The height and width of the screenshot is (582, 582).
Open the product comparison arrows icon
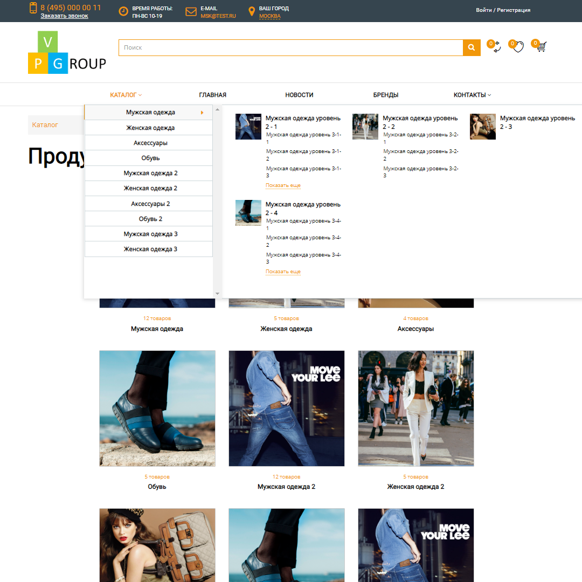coord(496,47)
